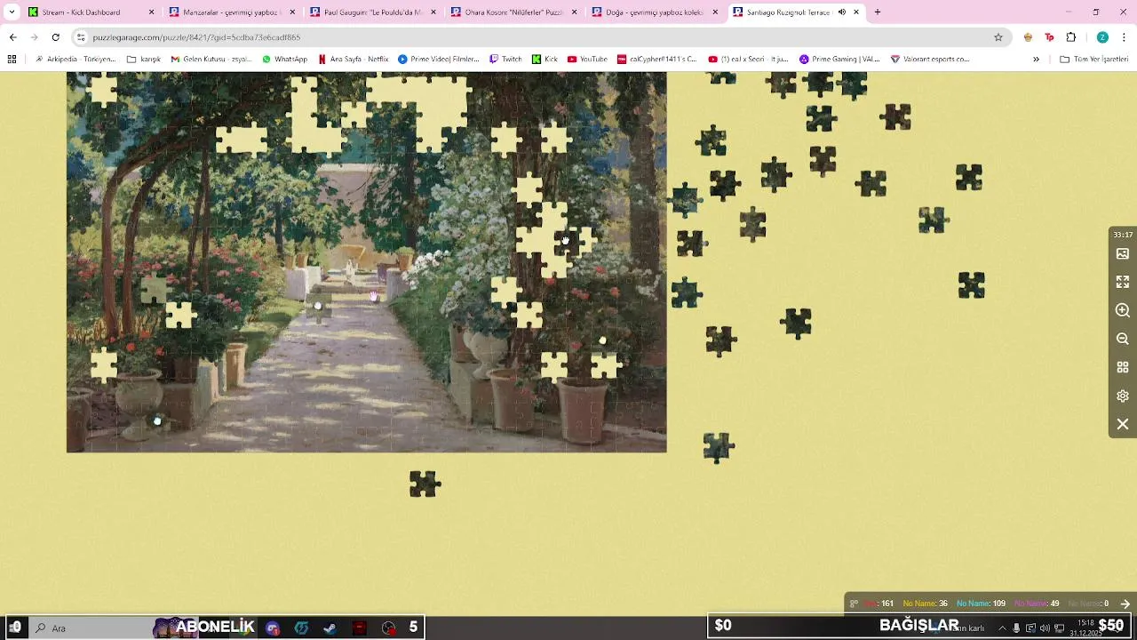Open taskbar volume icon
This screenshot has width=1137, height=640.
click(x=1045, y=628)
